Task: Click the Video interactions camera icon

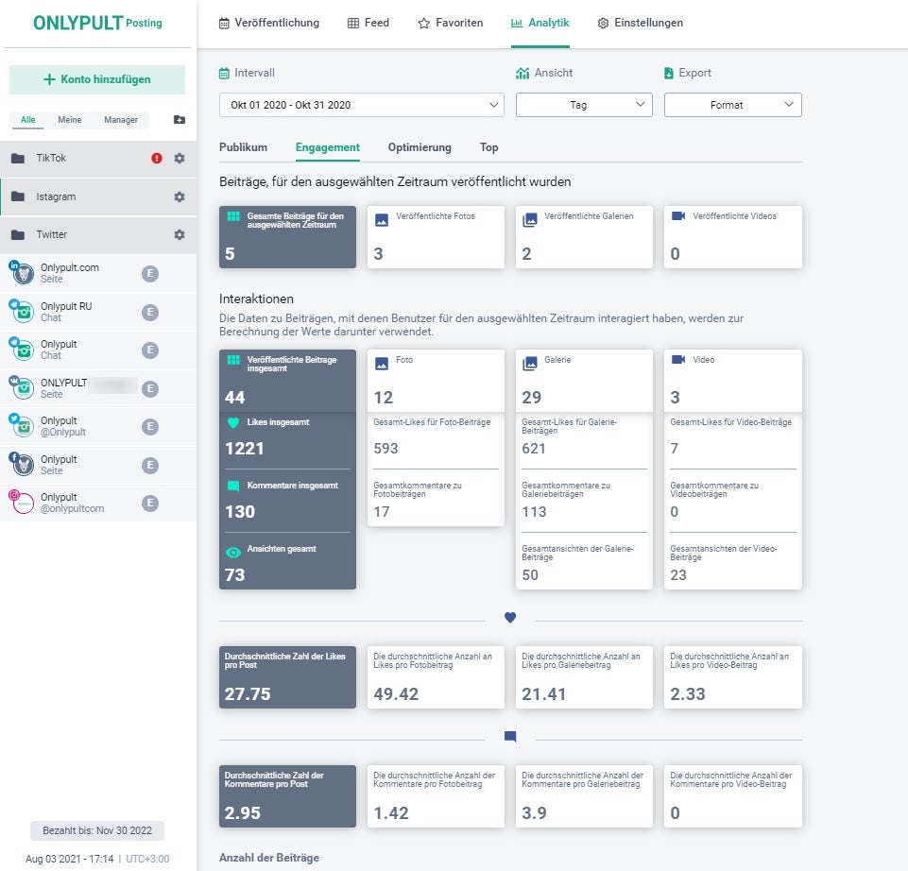Action: [678, 360]
